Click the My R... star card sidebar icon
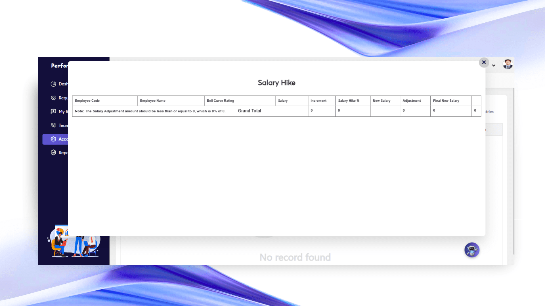Screen dimensions: 545x306 point(53,111)
